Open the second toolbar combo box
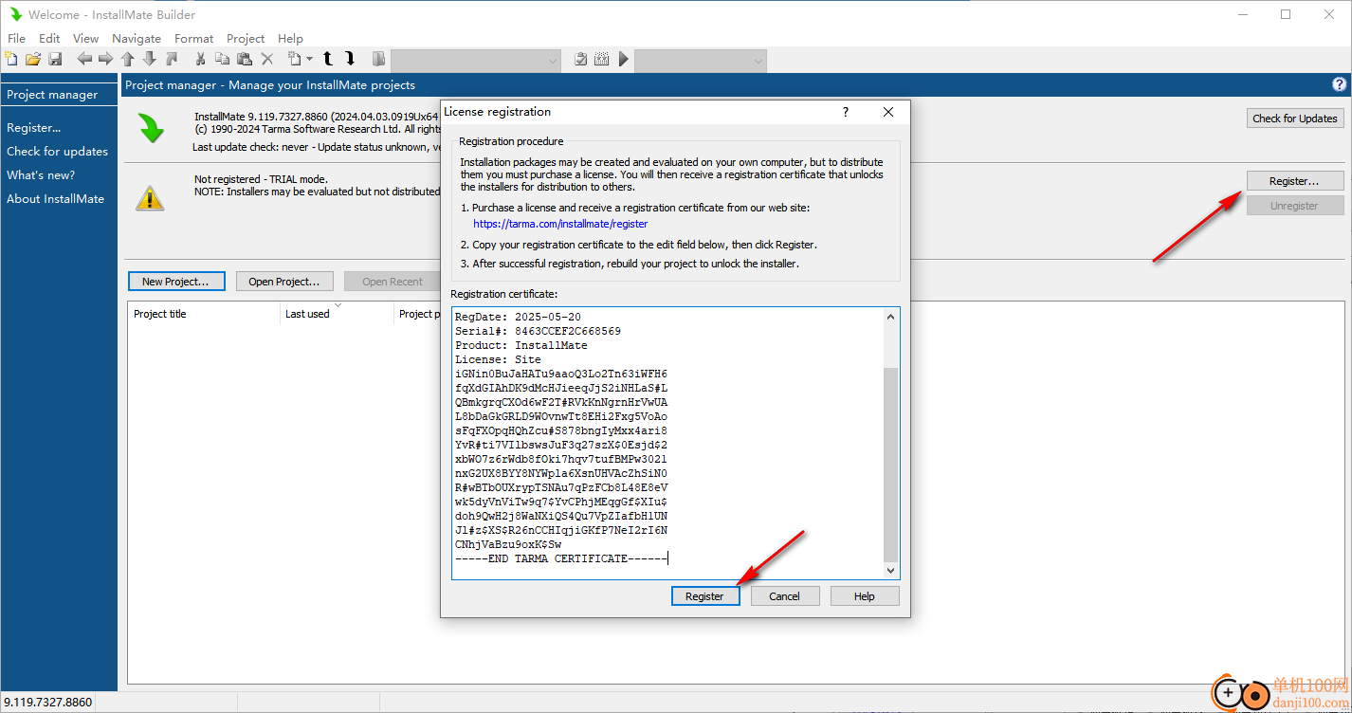The image size is (1352, 713). coord(700,61)
